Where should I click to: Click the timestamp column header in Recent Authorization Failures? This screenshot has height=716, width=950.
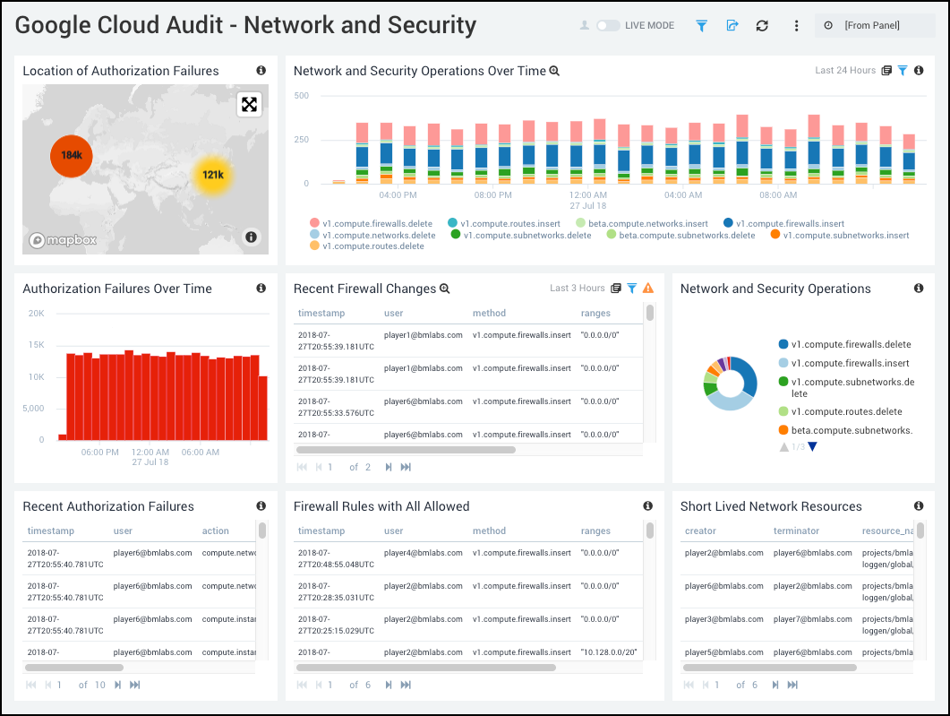pos(52,531)
